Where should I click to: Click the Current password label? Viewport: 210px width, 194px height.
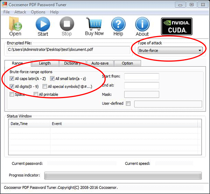[x=27, y=164]
